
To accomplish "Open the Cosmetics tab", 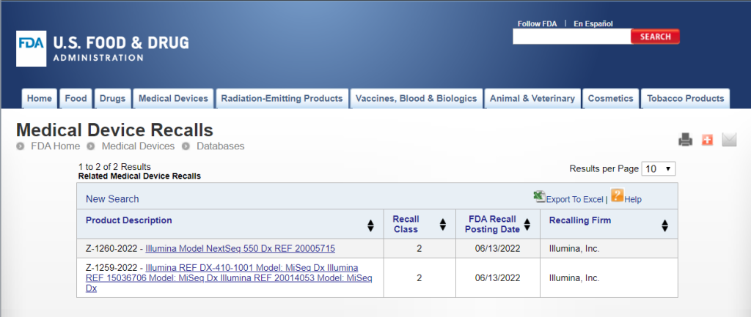I will [611, 99].
